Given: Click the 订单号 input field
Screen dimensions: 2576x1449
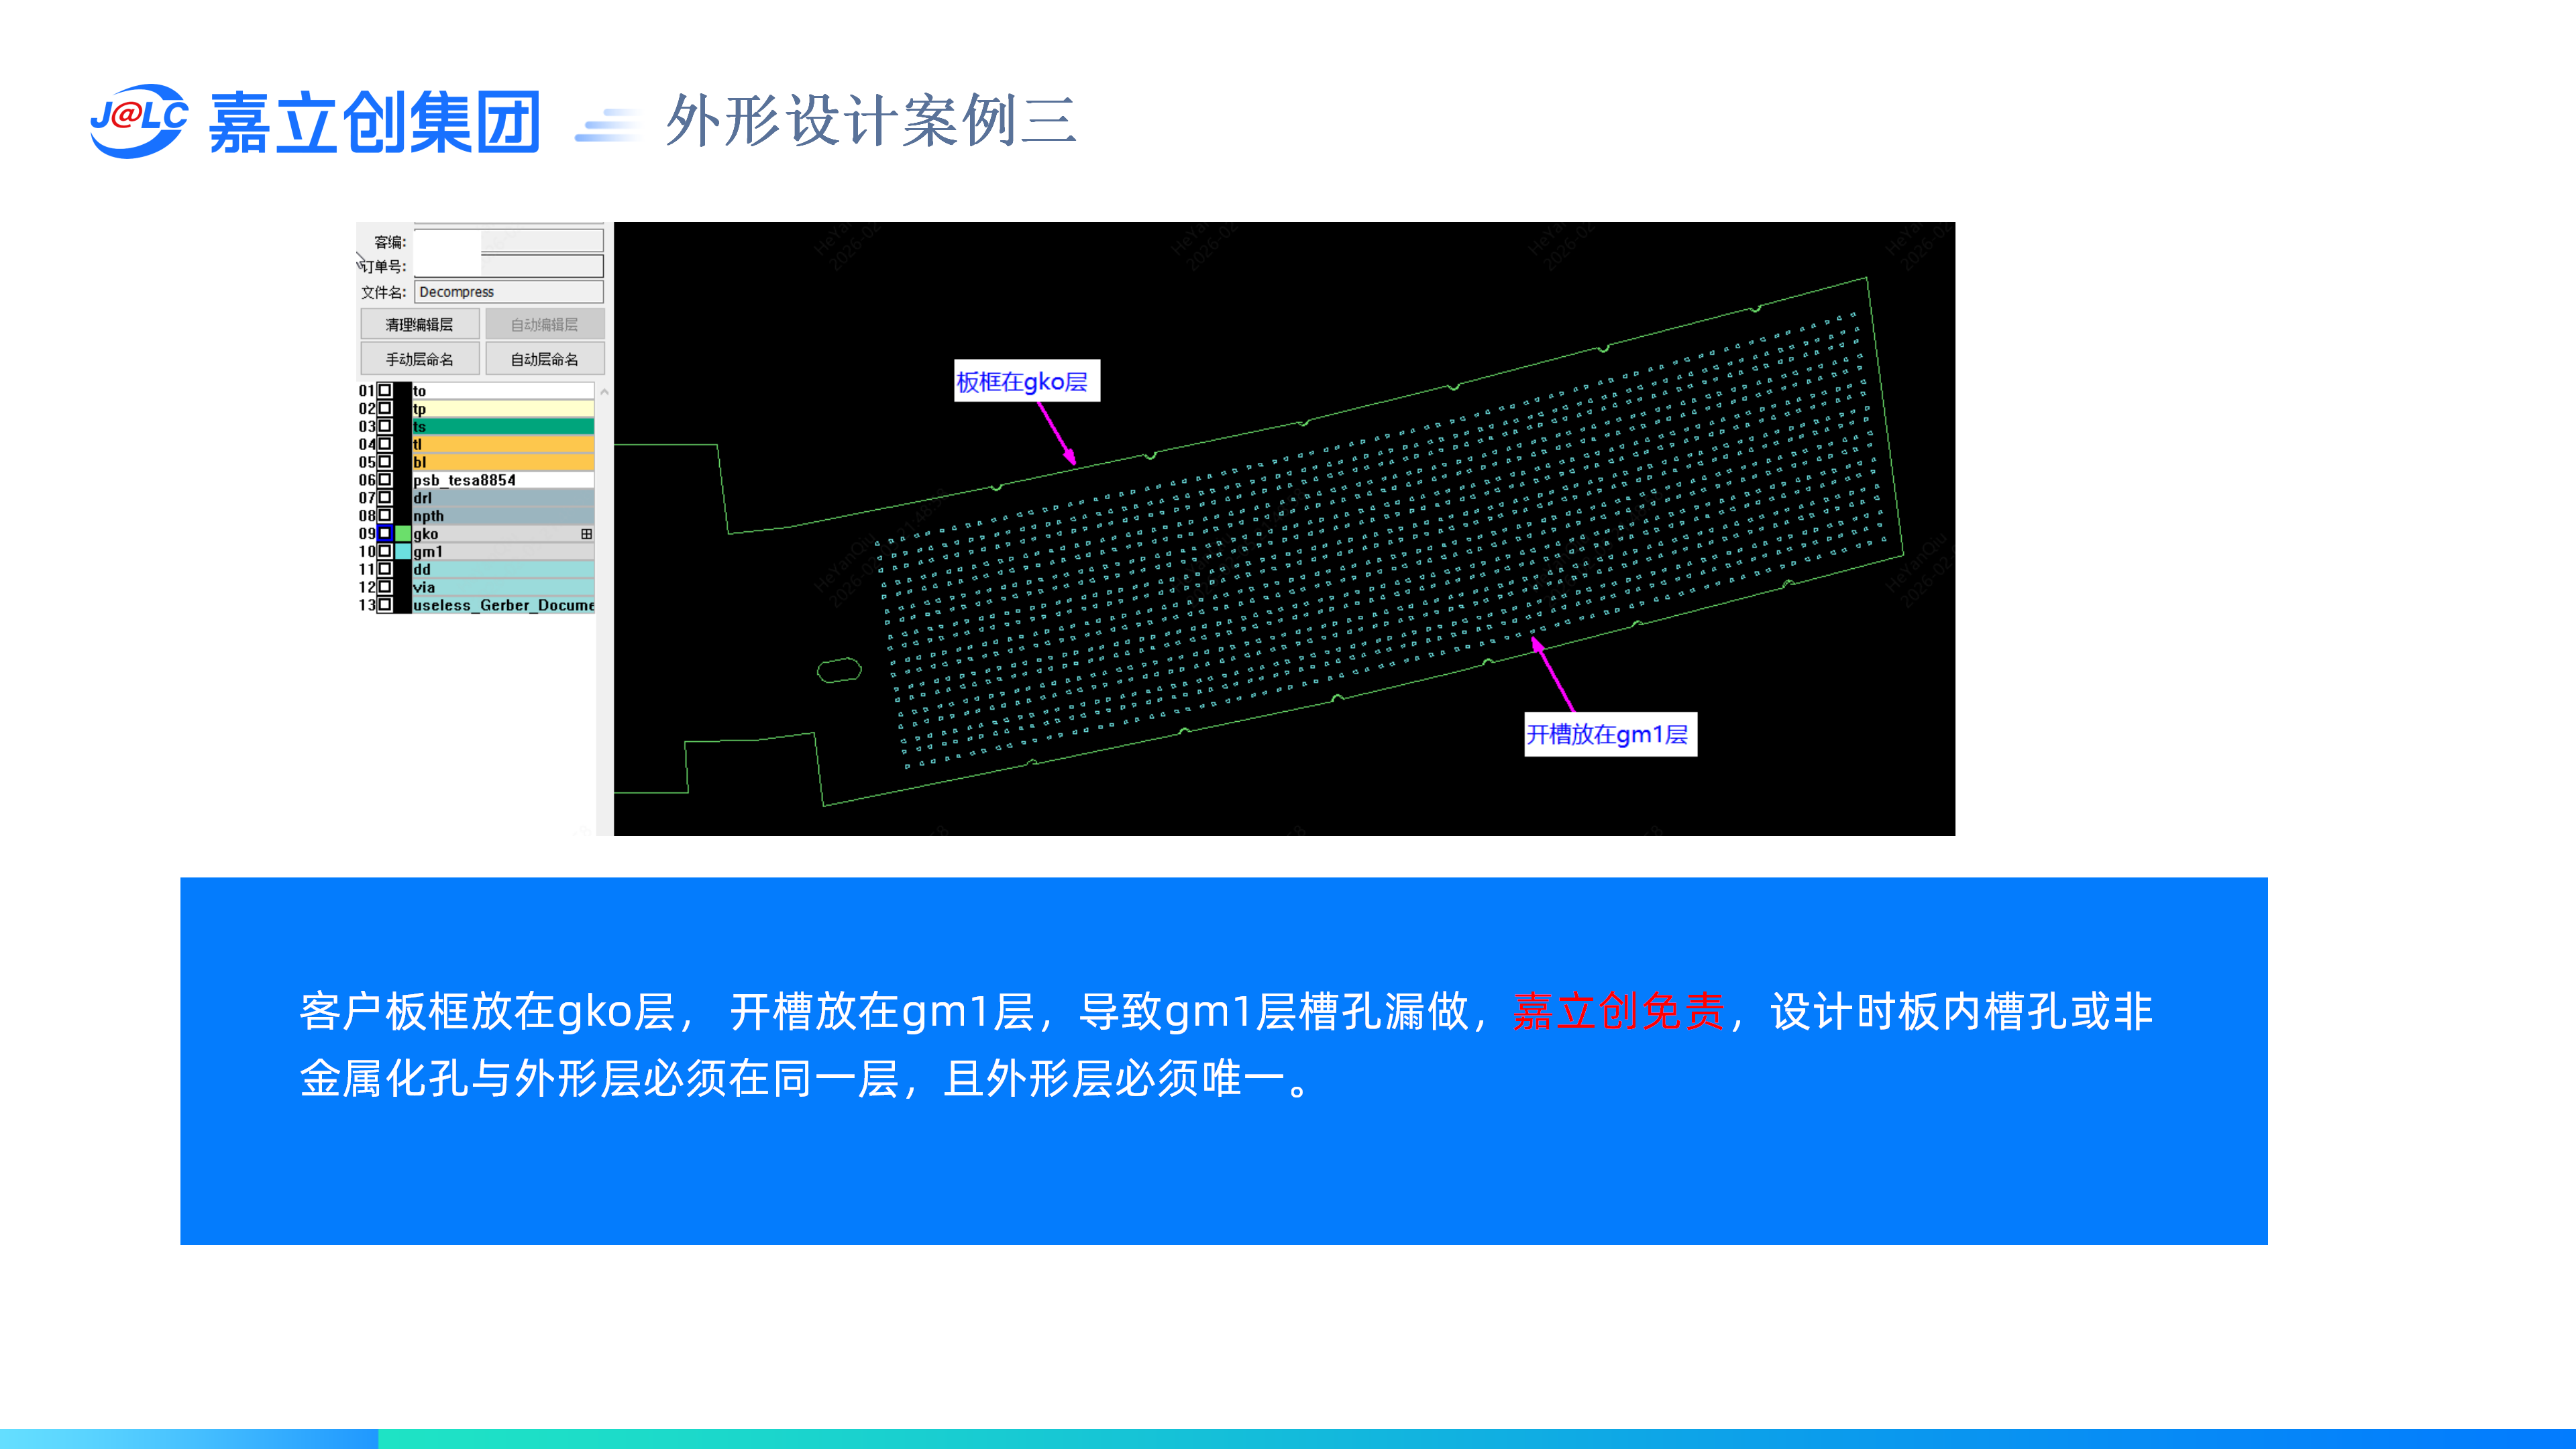Looking at the screenshot, I should click(508, 266).
